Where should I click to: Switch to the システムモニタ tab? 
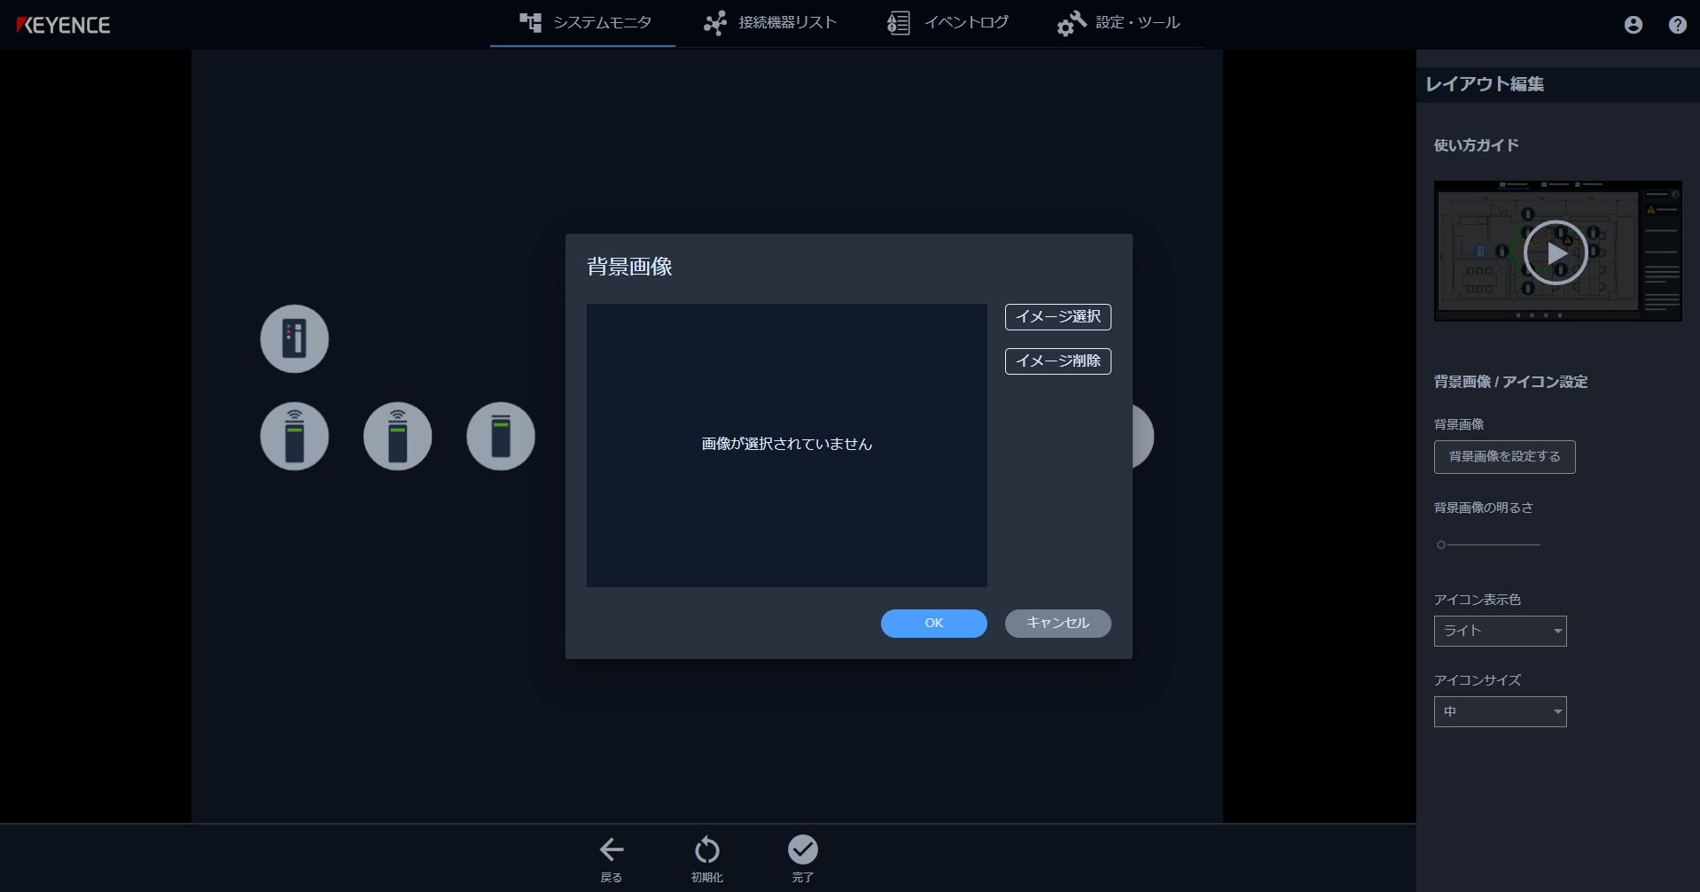(581, 23)
